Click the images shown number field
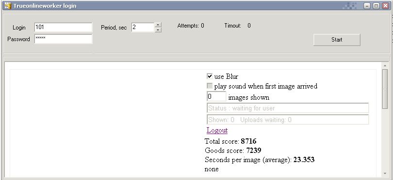393x180 pixels. (x=216, y=96)
